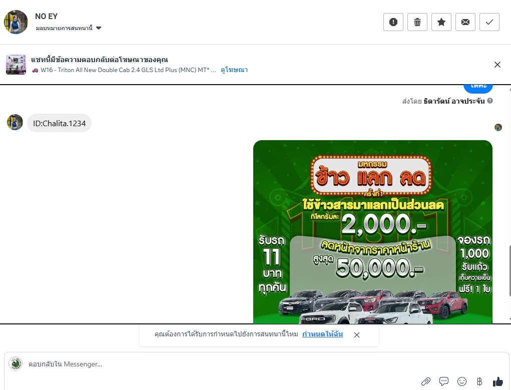Screen dimensions: 511x390
Task: Close the ad reply banner
Action: tap(497, 65)
